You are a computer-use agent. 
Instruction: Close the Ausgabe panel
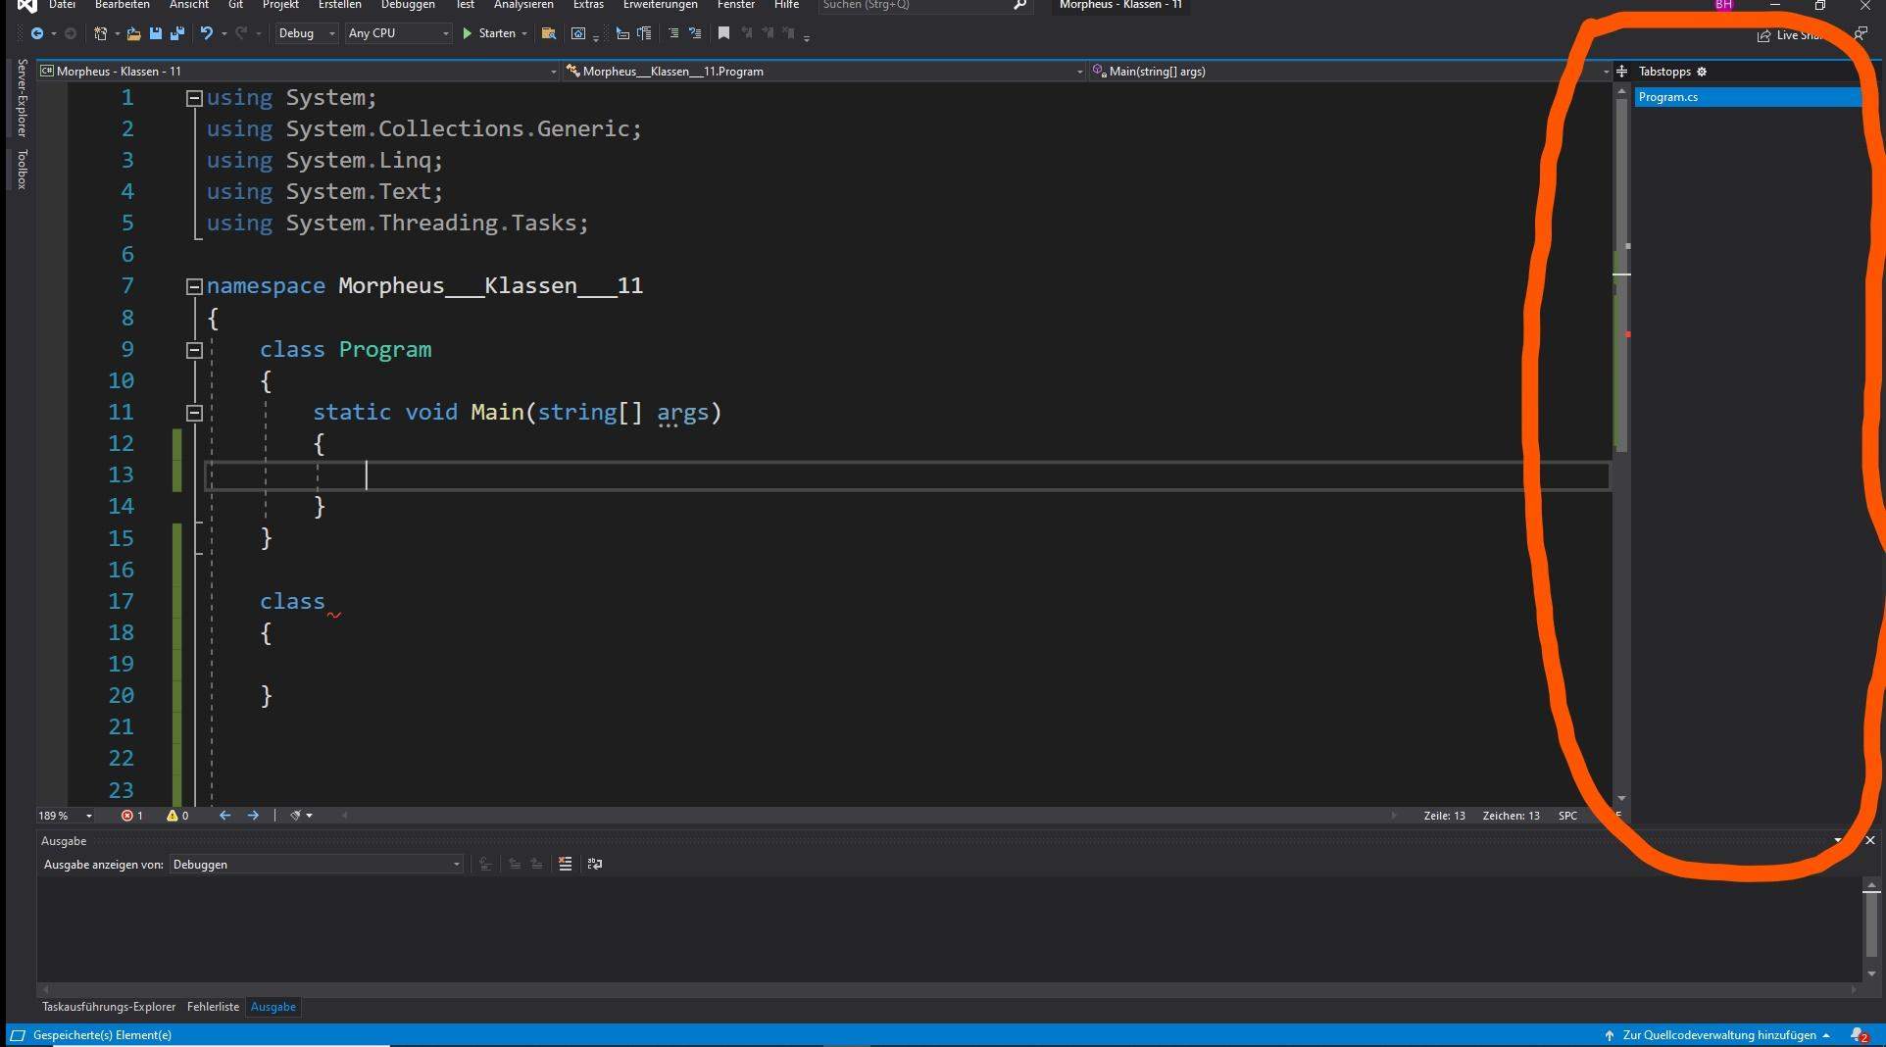1869,840
